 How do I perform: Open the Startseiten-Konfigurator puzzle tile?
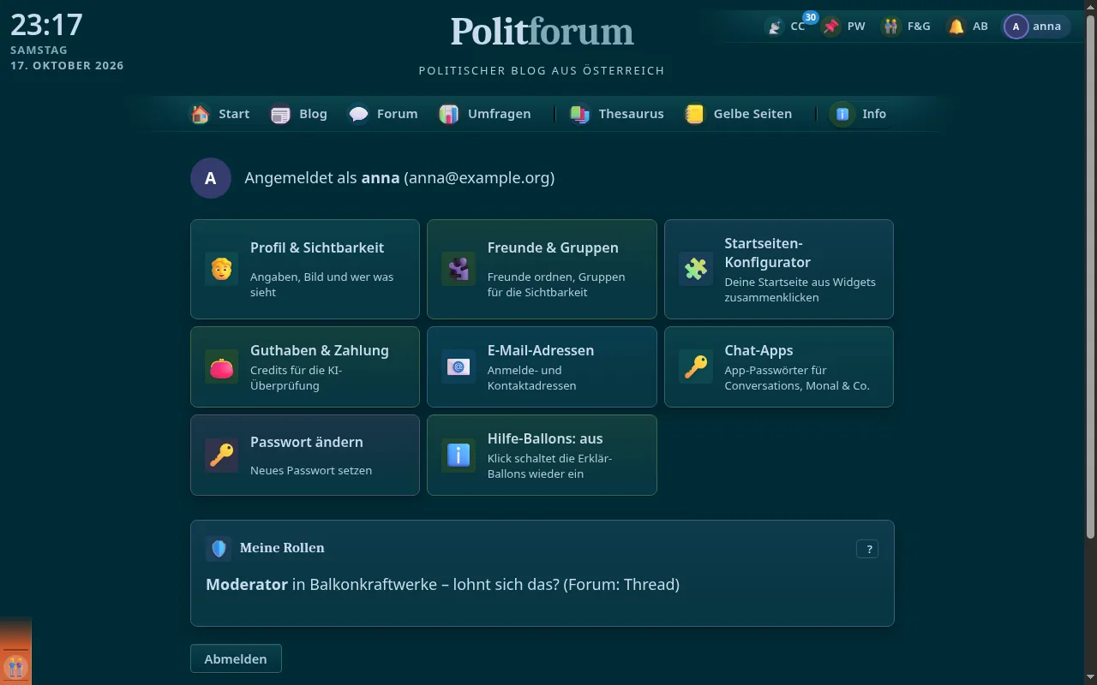[779, 269]
